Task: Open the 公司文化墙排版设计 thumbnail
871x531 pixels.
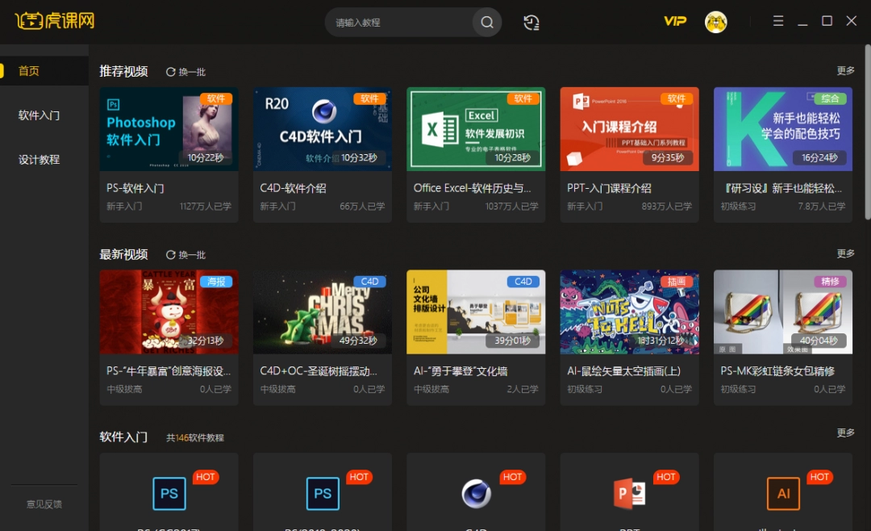Action: [476, 312]
